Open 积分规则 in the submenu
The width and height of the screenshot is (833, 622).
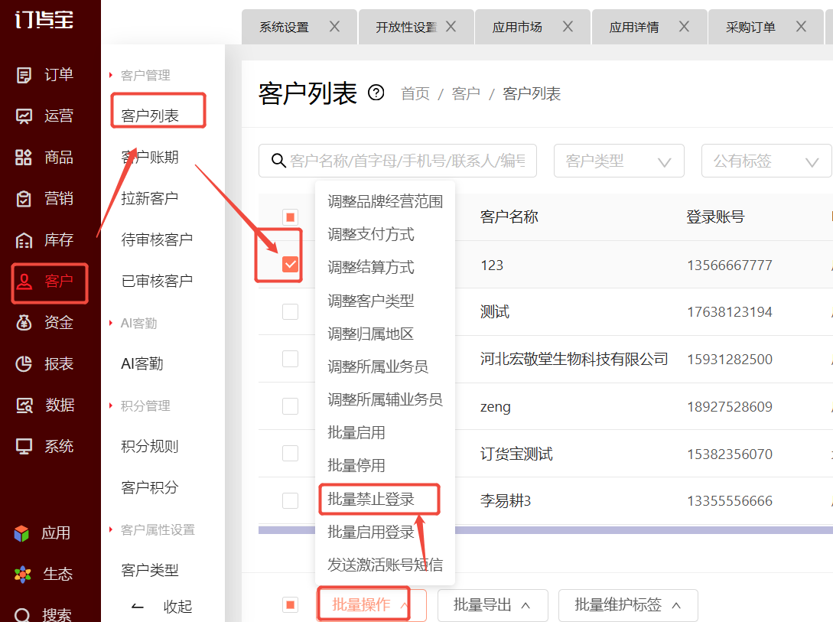pos(149,446)
